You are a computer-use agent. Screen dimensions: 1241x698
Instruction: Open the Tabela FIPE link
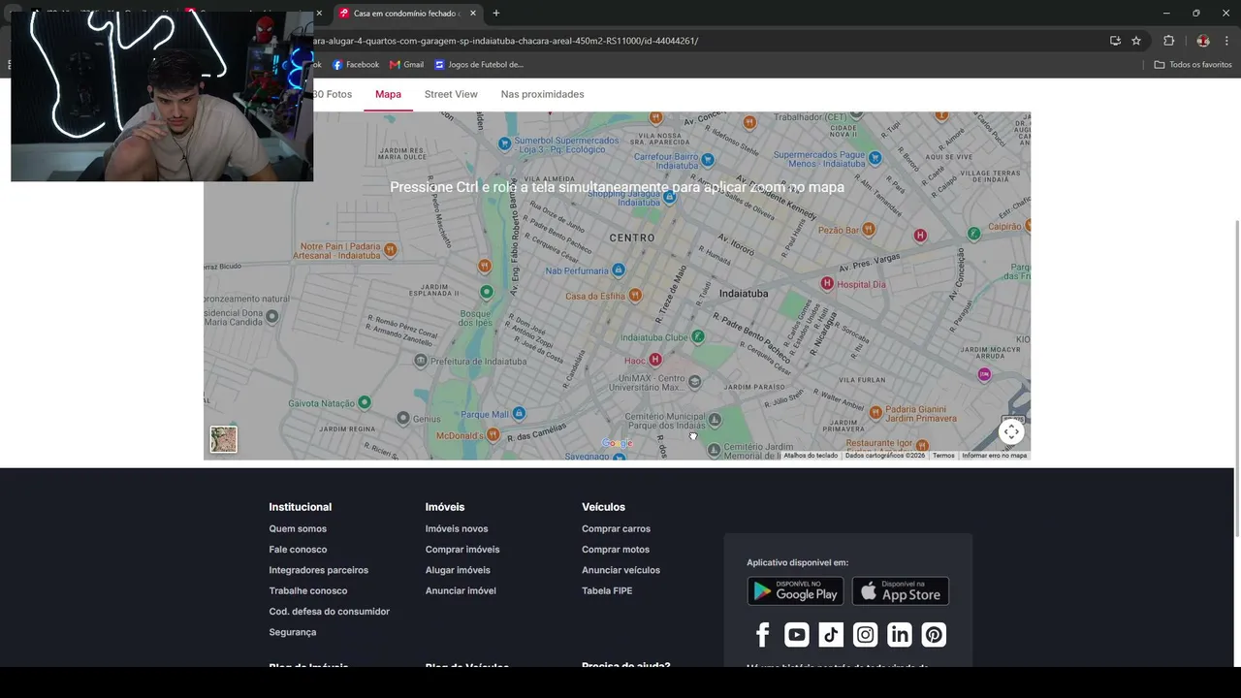[x=607, y=591]
